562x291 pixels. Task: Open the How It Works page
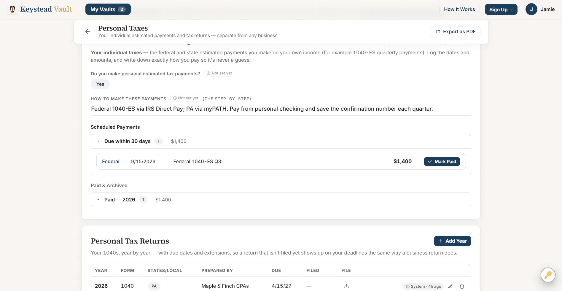(x=459, y=9)
